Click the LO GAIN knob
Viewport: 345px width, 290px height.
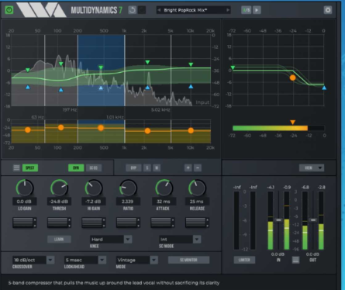click(25, 188)
